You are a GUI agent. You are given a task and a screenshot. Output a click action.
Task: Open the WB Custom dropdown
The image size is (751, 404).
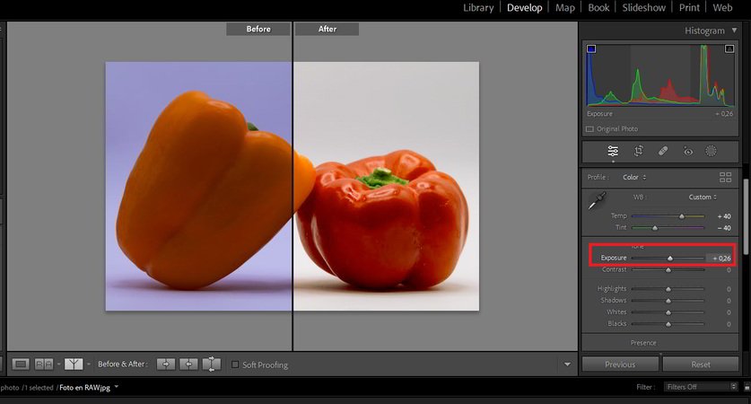tap(703, 197)
